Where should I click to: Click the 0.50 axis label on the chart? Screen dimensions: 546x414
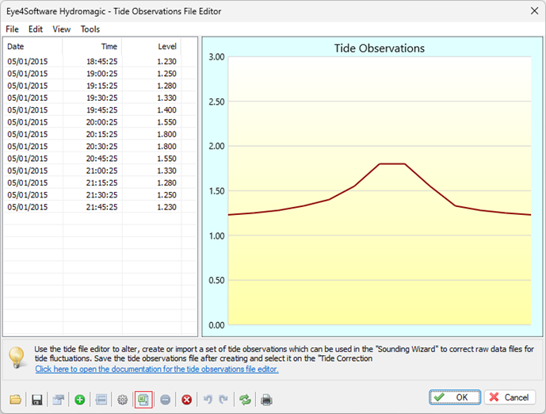tap(216, 280)
